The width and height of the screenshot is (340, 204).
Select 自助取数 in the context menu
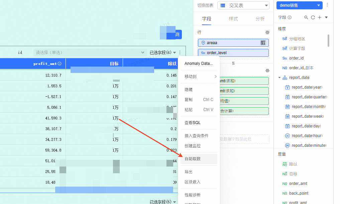tap(193, 159)
